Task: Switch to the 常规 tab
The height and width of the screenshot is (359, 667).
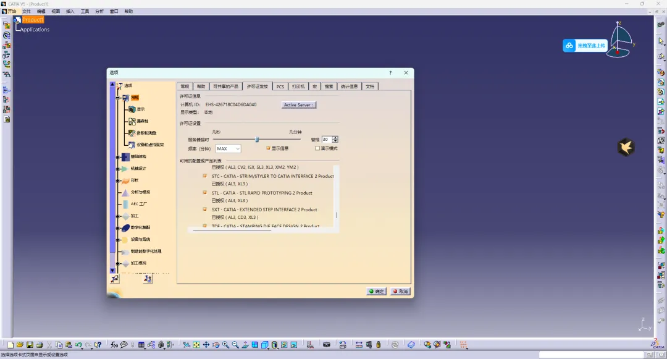Action: tap(185, 87)
